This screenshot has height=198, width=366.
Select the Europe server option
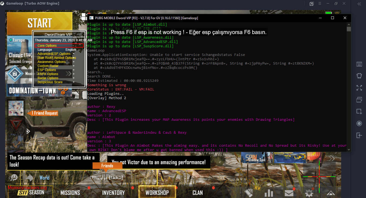[x=18, y=40]
